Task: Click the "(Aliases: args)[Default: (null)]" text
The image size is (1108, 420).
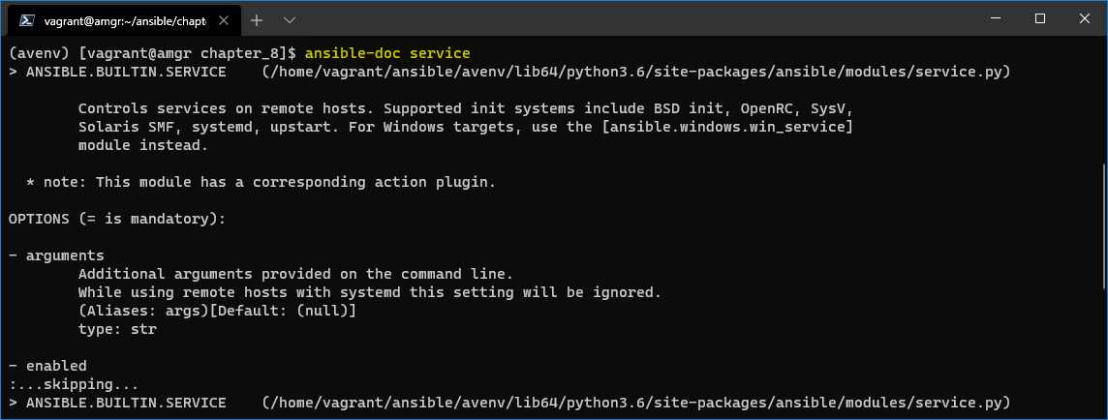Action: pos(217,311)
